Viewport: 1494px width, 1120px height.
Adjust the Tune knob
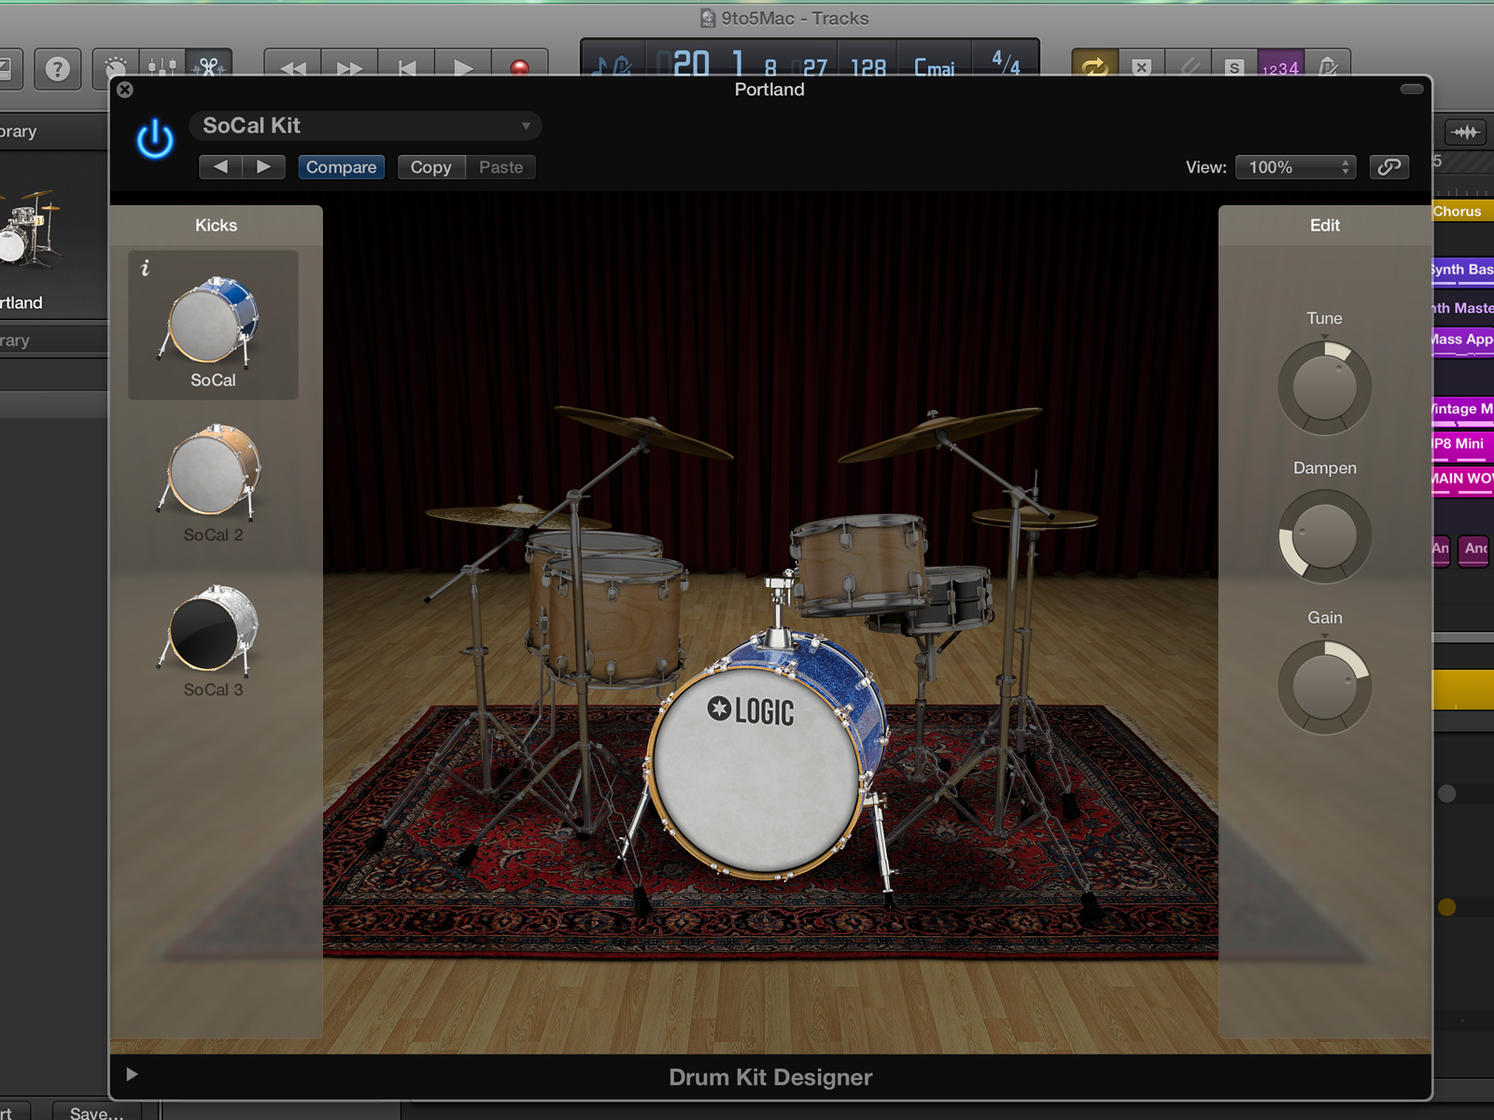1324,387
